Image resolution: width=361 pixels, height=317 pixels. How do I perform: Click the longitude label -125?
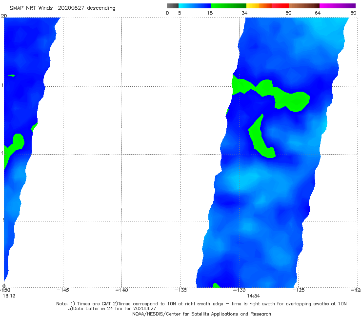(x=298, y=290)
